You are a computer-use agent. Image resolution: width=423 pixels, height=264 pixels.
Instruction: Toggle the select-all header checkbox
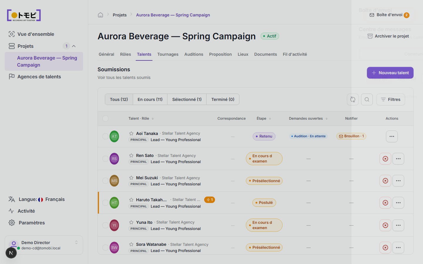[105, 119]
